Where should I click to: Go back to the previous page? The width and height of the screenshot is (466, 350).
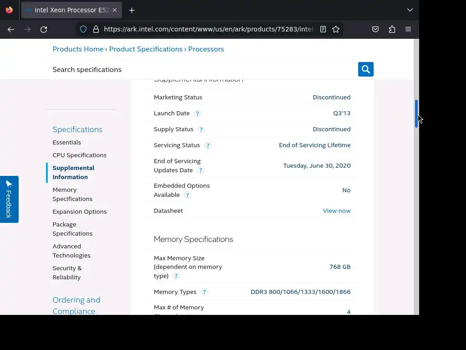pos(11,30)
